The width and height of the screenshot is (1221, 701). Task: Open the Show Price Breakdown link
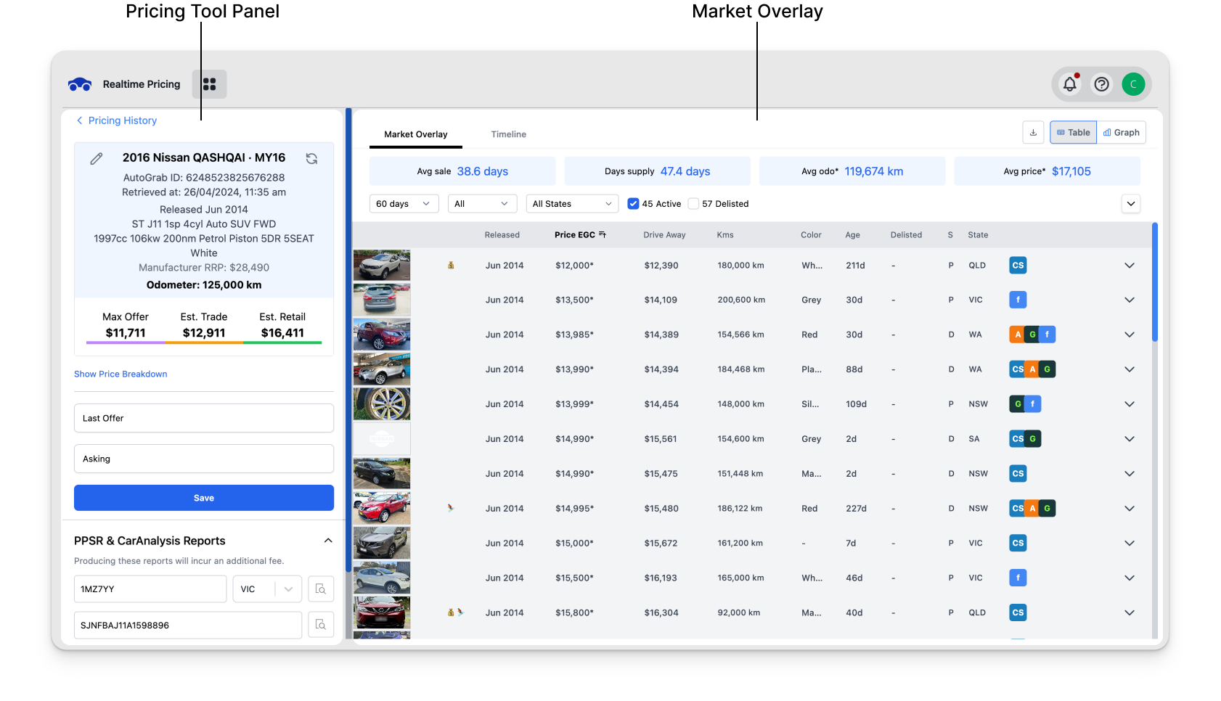point(121,374)
